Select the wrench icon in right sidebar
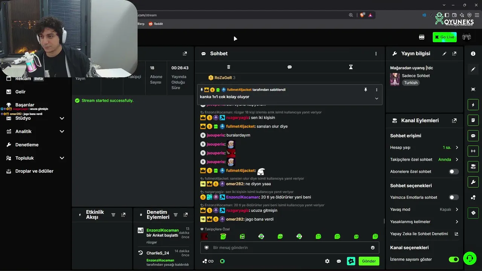 coord(473,182)
